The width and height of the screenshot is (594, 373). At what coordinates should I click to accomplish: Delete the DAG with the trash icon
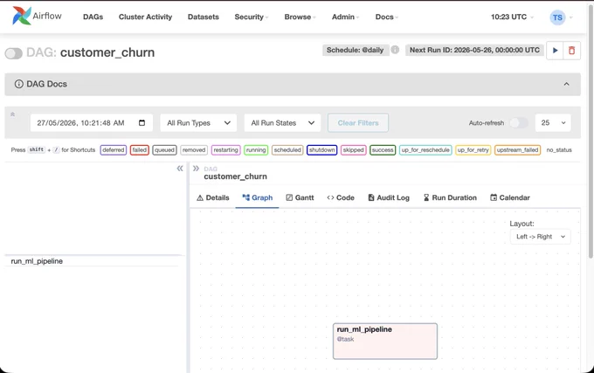click(x=571, y=50)
